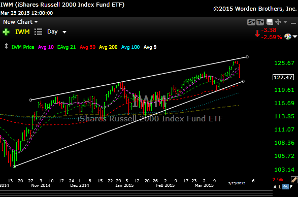Click the 119.61 price axis label
This screenshot has width=298, height=197.
point(284,90)
